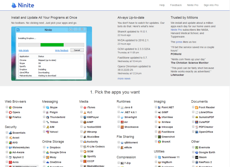Open the Feedback link in header
230x167 pixels.
tap(176, 5)
